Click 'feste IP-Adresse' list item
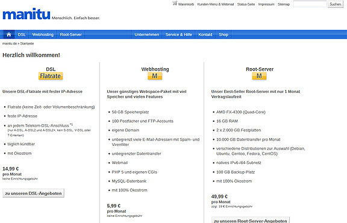Screen dimensions: 347x223 [22, 116]
